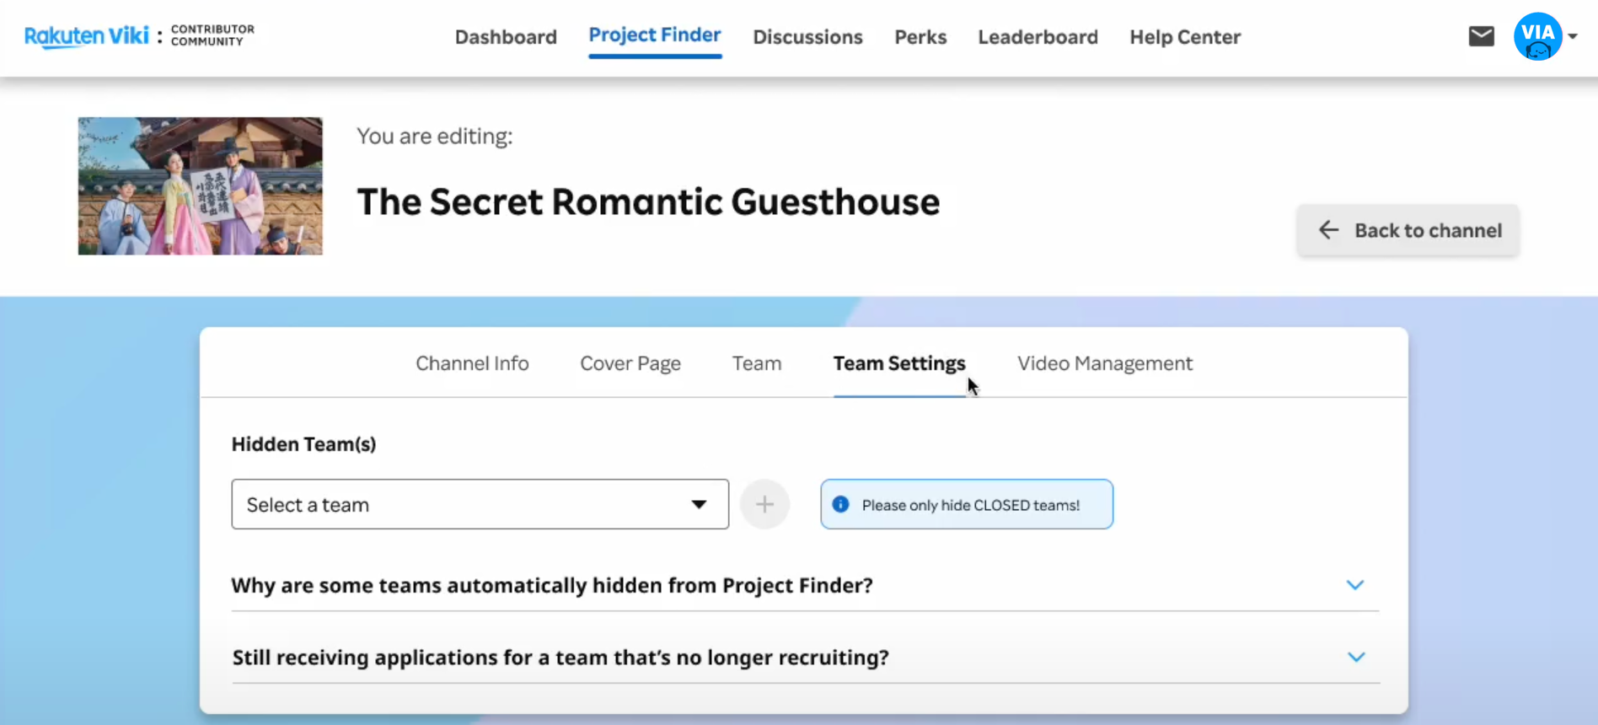Click the Please only hide CLOSED teams notice
The width and height of the screenshot is (1598, 725).
click(967, 504)
